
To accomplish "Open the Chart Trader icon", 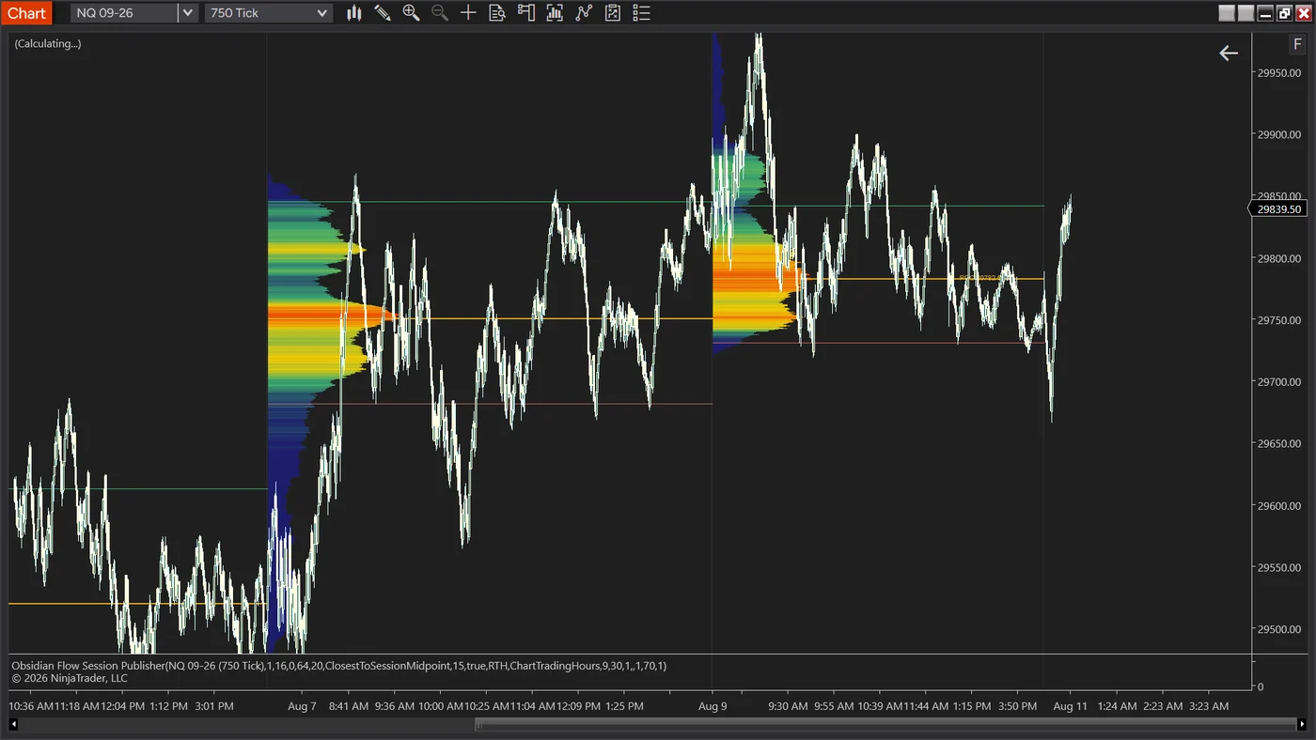I will 526,13.
